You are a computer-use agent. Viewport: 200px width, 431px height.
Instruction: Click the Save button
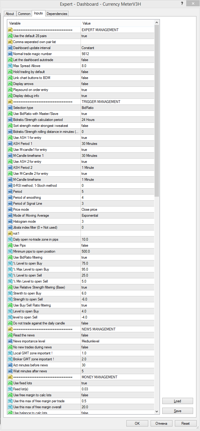click(x=178, y=411)
